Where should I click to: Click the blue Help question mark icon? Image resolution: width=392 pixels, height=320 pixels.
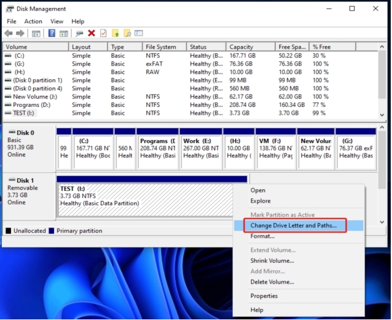point(52,33)
